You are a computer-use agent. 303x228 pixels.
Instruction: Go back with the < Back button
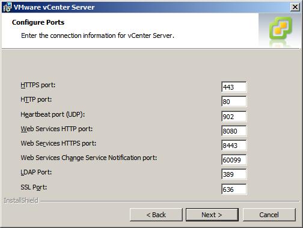[156, 215]
